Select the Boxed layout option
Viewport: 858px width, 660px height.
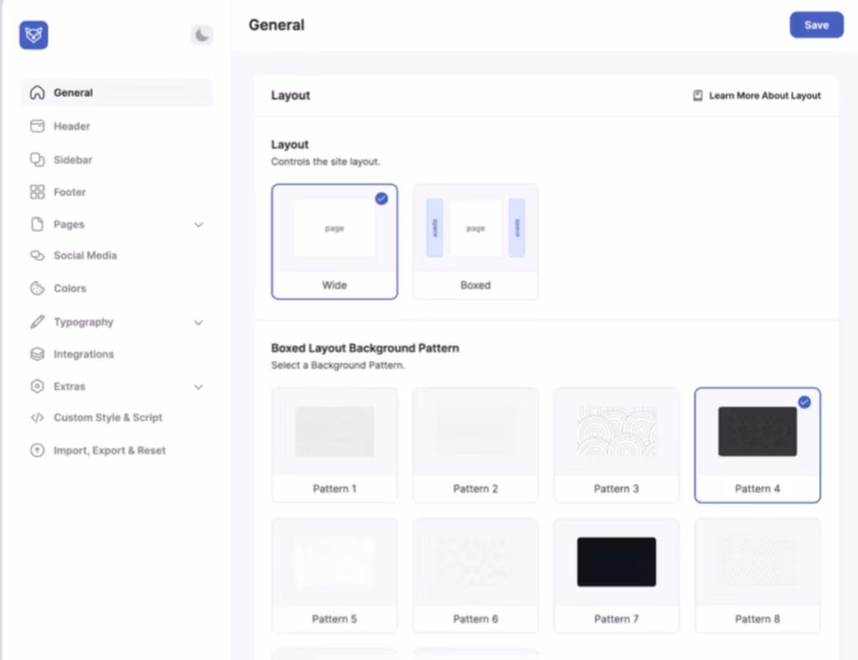point(476,242)
